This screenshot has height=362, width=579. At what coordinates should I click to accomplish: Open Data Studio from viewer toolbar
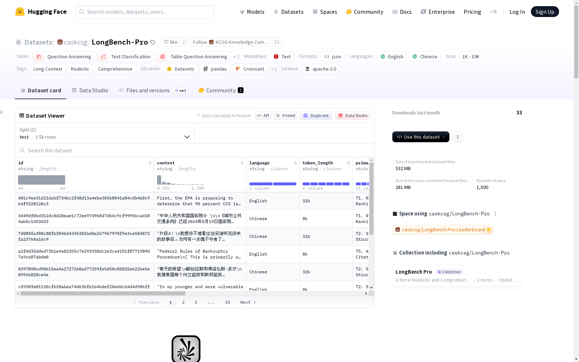(353, 115)
